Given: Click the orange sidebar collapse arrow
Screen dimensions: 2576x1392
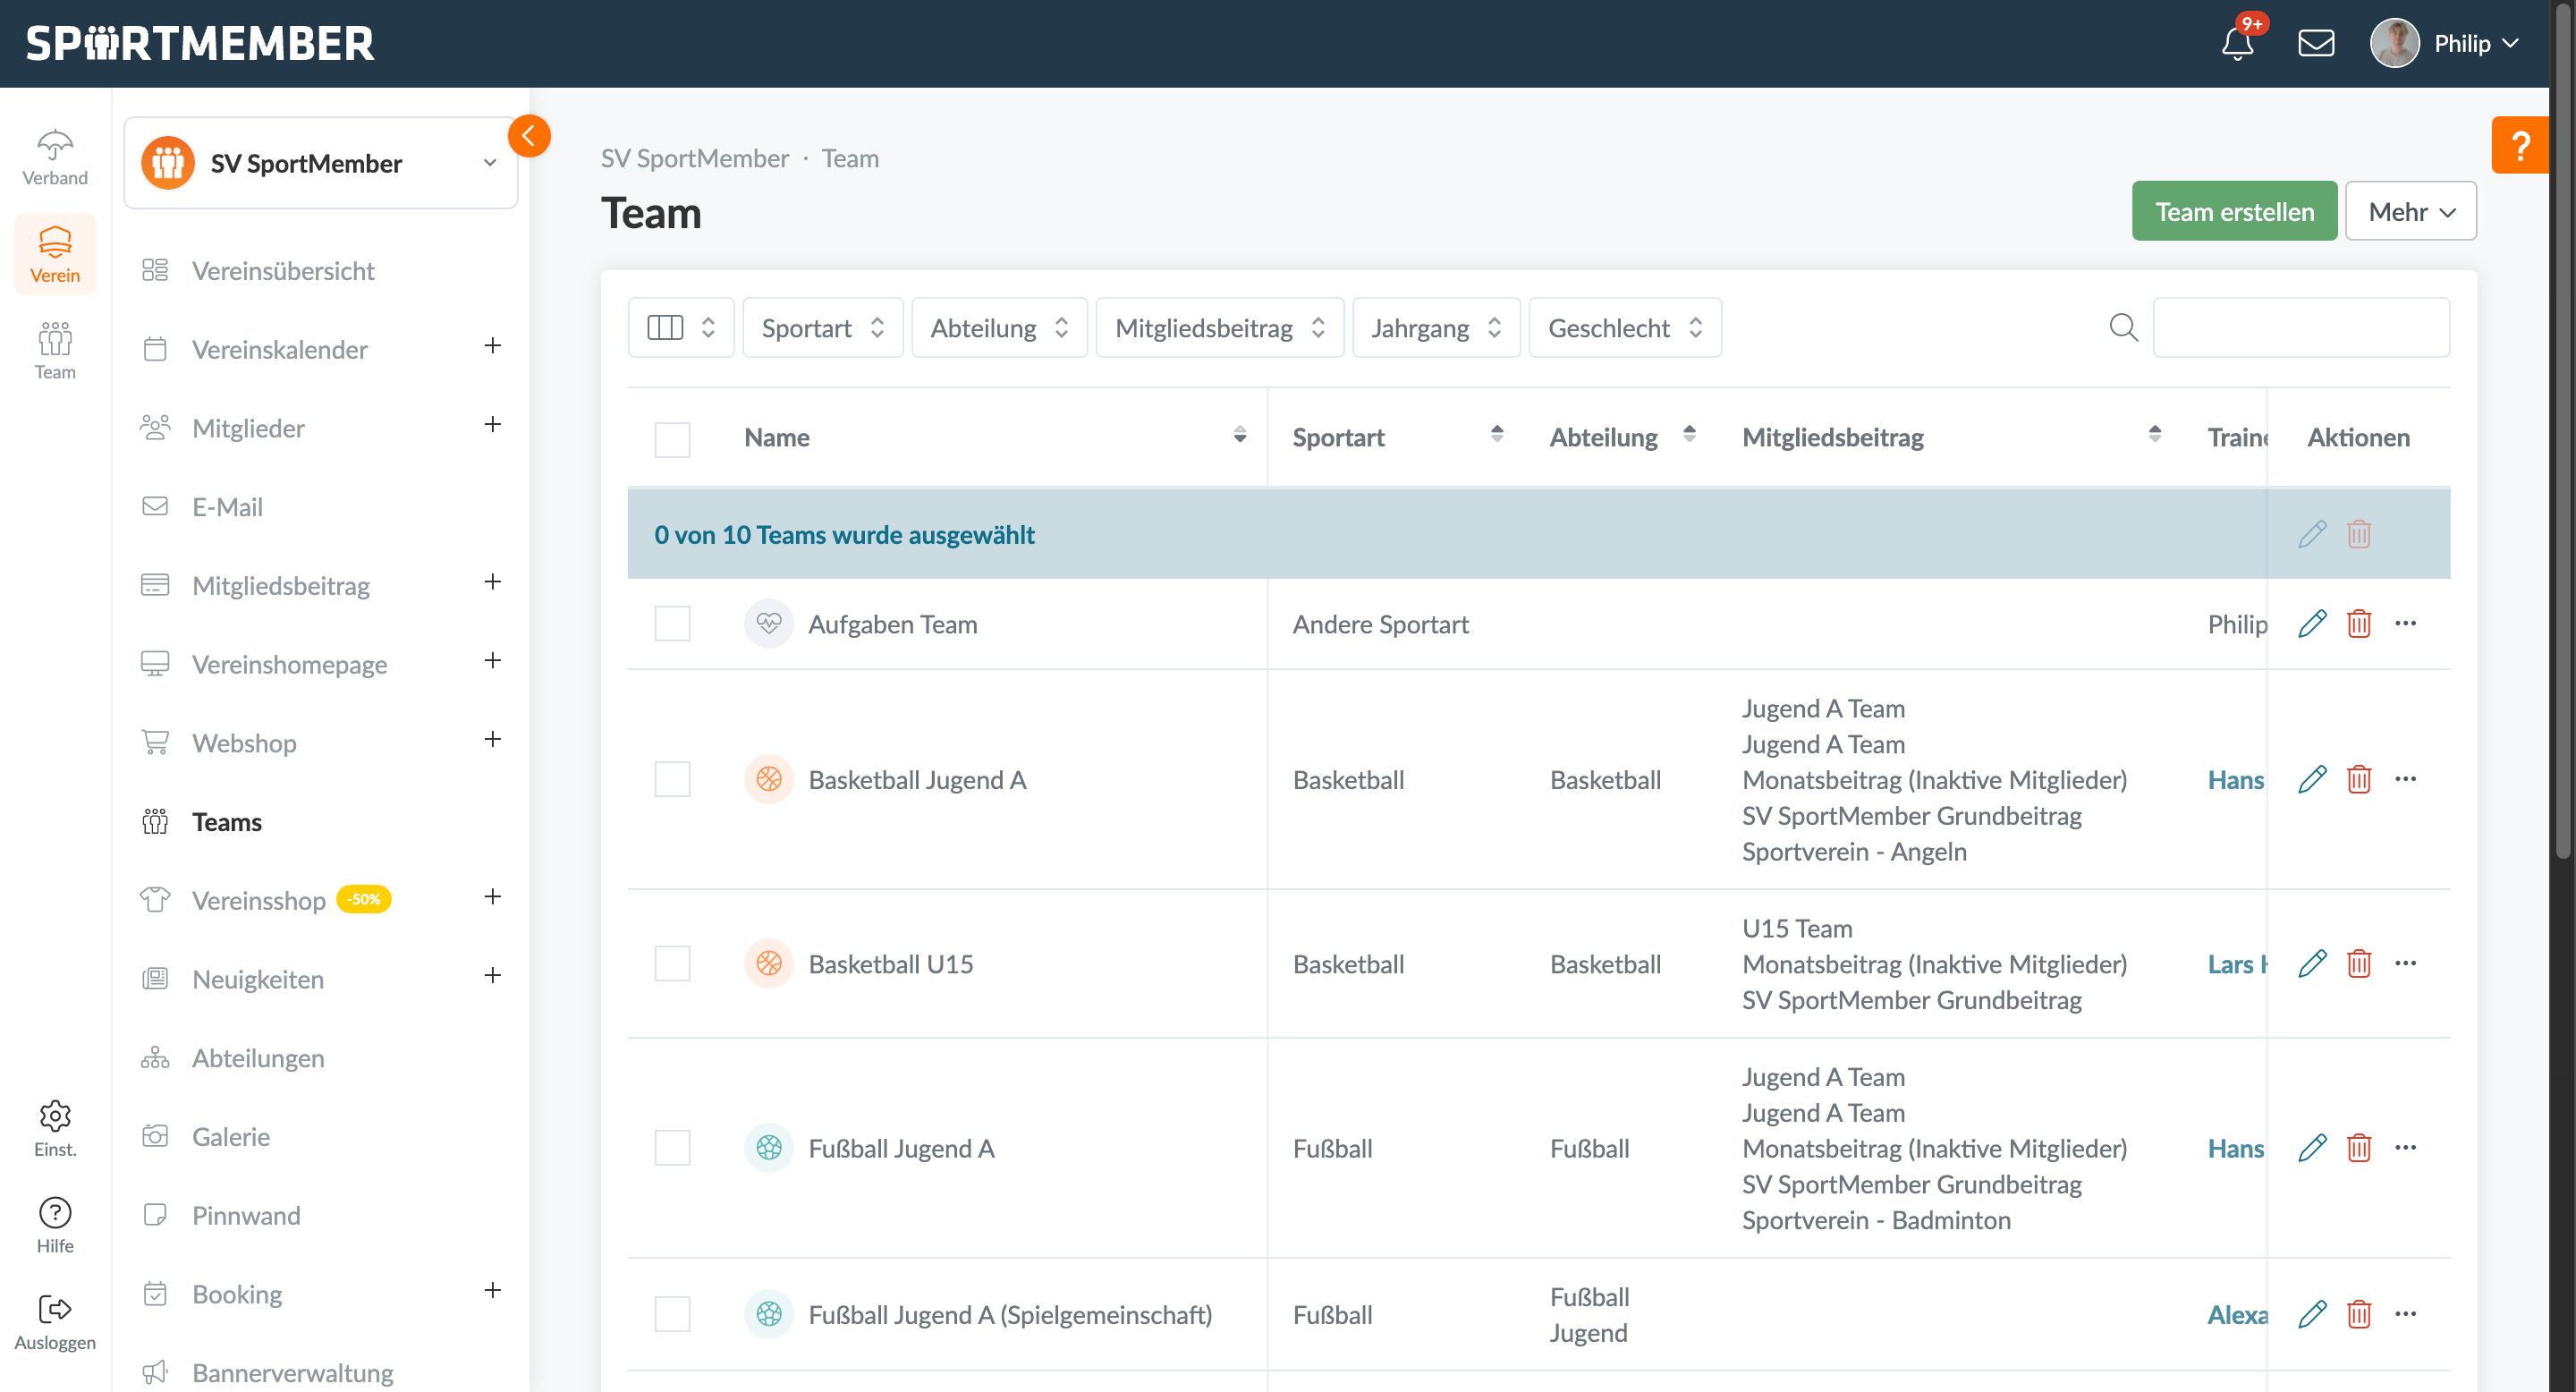Looking at the screenshot, I should coord(529,136).
